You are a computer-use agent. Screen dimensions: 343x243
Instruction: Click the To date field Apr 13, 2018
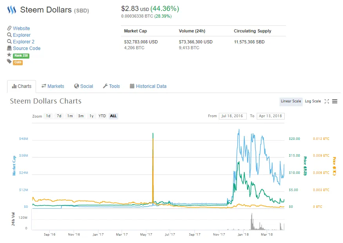point(271,116)
